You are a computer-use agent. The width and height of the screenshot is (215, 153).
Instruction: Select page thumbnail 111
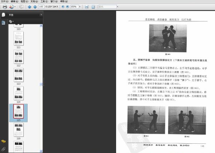19,38
